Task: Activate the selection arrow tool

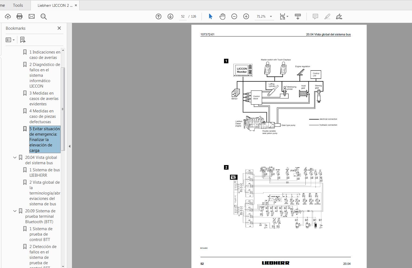Action: click(x=210, y=16)
